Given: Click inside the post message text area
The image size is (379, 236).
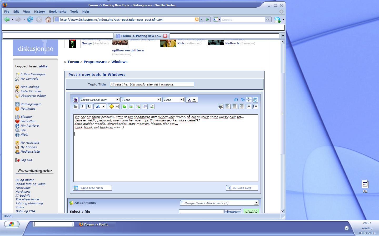Looking at the screenshot, I should coord(166,148).
